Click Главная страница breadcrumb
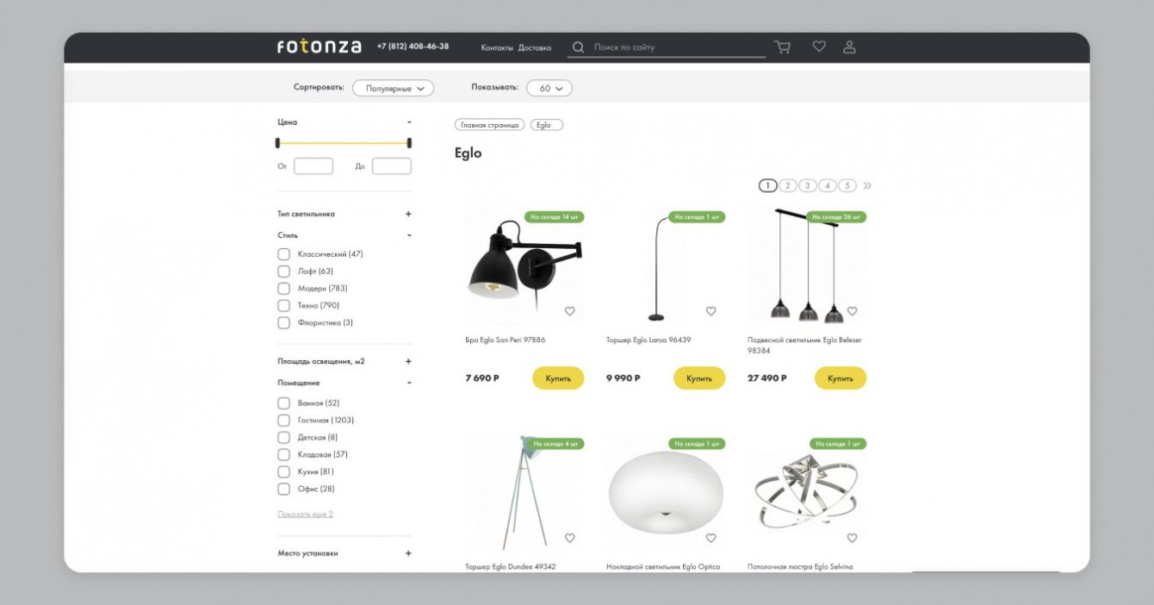The width and height of the screenshot is (1154, 605). click(x=489, y=125)
